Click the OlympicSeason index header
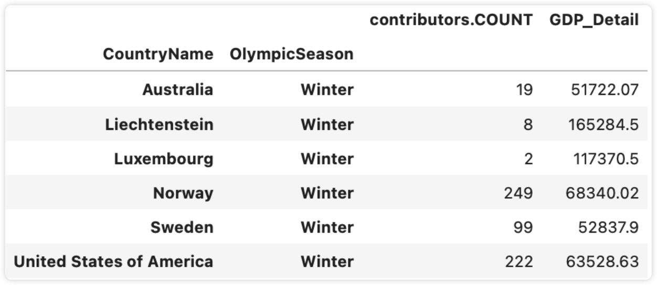The image size is (657, 285). pyautogui.click(x=292, y=54)
